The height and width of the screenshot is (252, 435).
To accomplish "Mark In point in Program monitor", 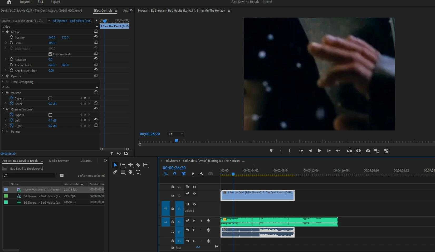I will (x=281, y=151).
